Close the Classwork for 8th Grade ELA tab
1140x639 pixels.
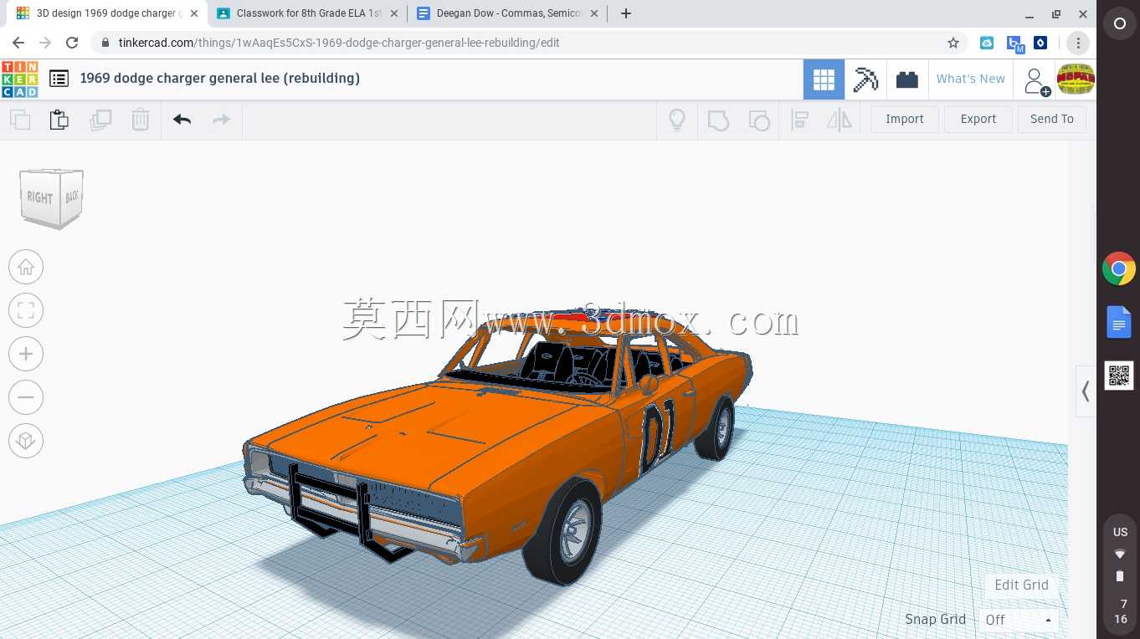click(394, 13)
